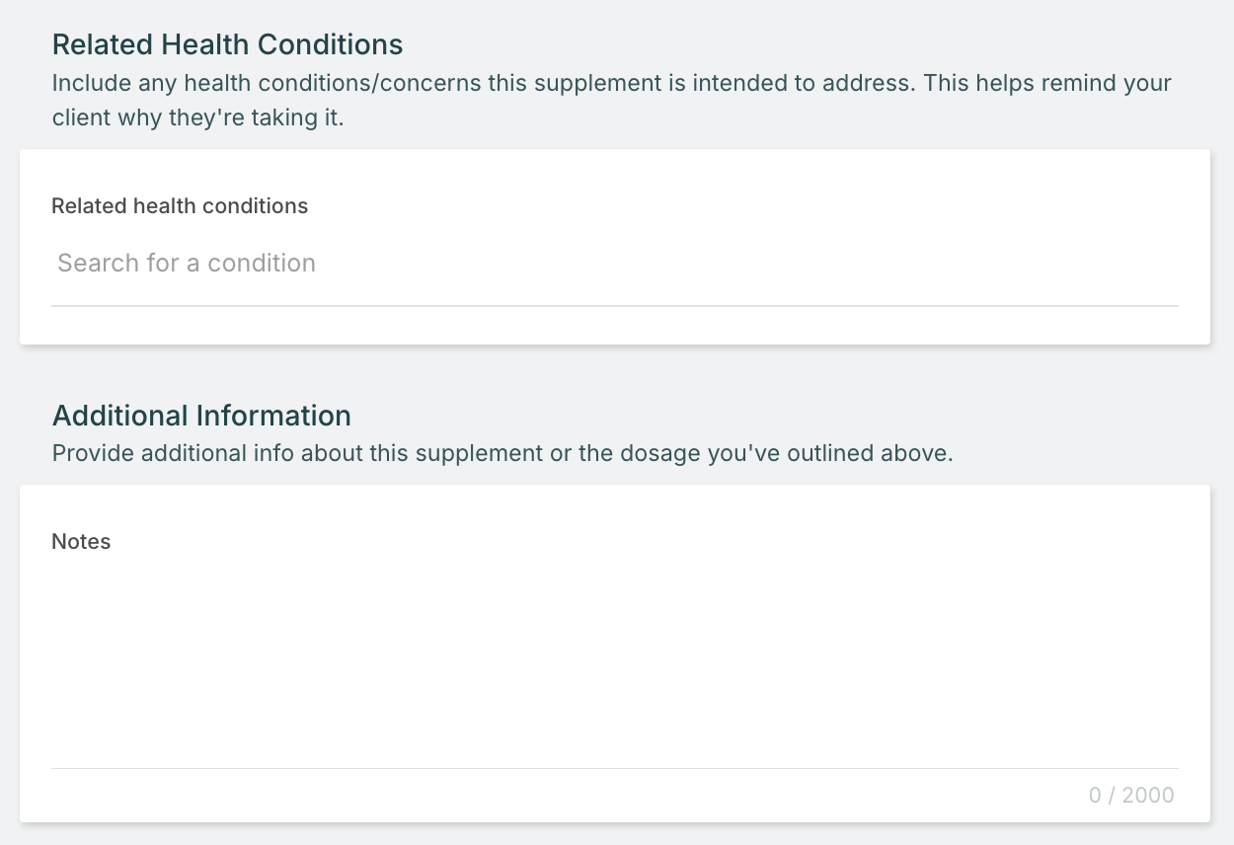The width and height of the screenshot is (1234, 845).
Task: Click 'client why they're taking it.' text line
Action: [x=197, y=119]
